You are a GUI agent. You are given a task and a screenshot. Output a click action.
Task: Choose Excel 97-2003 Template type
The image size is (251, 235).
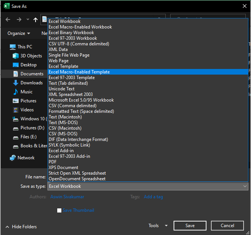pyautogui.click(x=148, y=78)
